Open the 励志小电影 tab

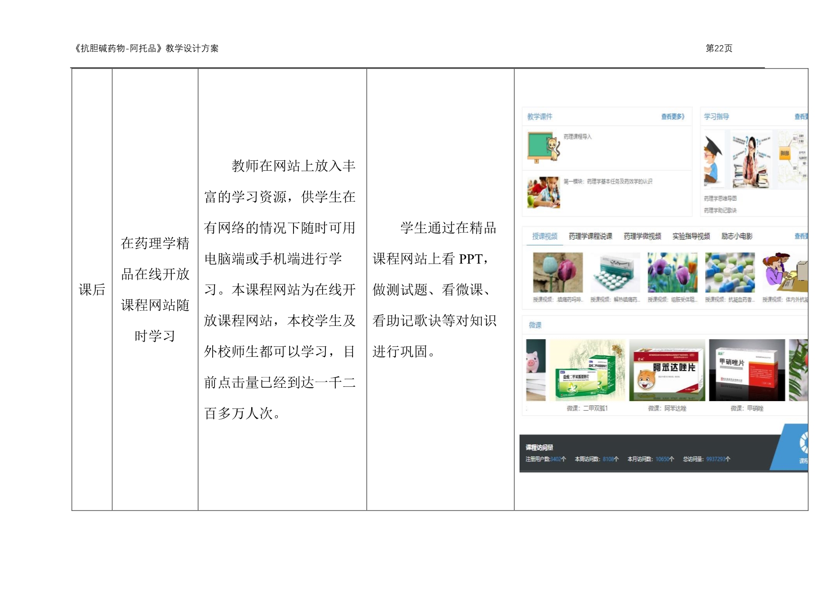coord(737,236)
